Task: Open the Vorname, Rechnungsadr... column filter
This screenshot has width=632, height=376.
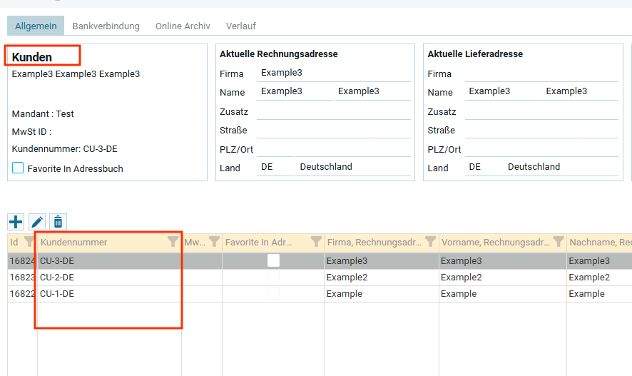Action: tap(559, 242)
